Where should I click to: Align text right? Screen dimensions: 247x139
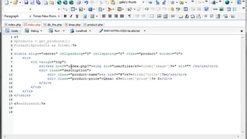coord(116,16)
